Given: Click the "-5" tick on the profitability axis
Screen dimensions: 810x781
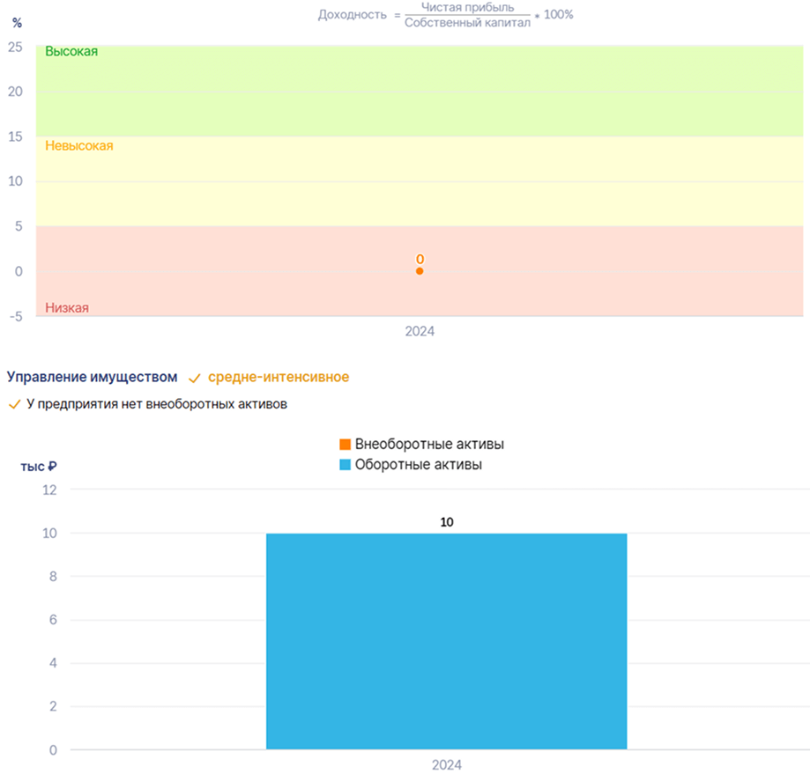Looking at the screenshot, I should [16, 316].
